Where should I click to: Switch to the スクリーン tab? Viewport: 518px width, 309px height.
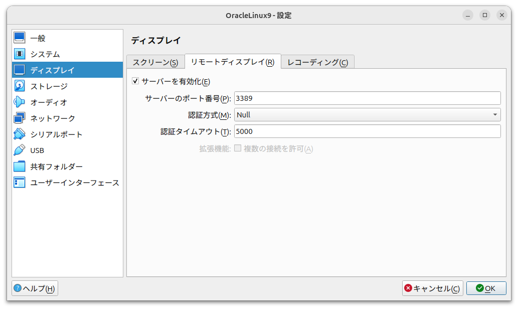[x=155, y=62]
